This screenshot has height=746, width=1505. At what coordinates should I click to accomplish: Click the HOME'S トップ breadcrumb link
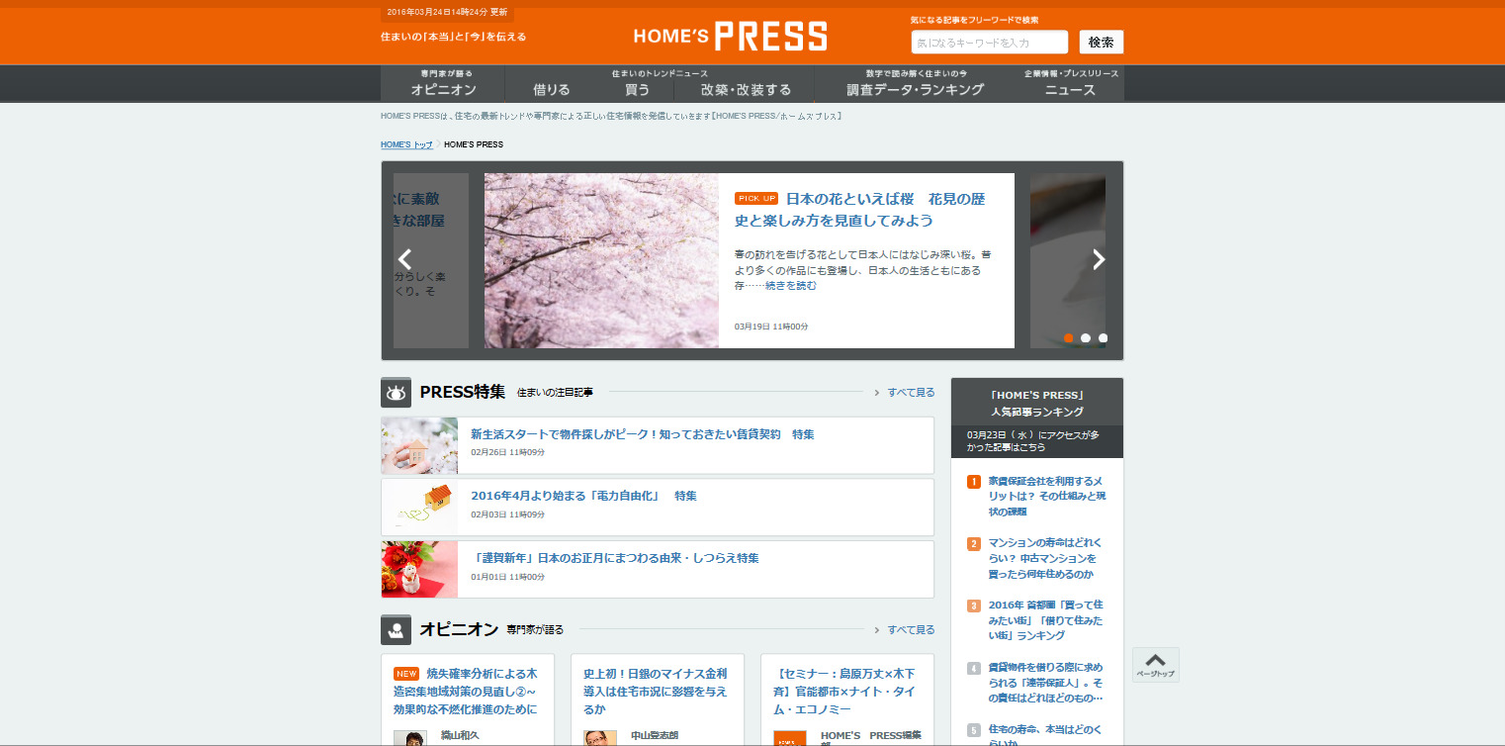pos(406,144)
